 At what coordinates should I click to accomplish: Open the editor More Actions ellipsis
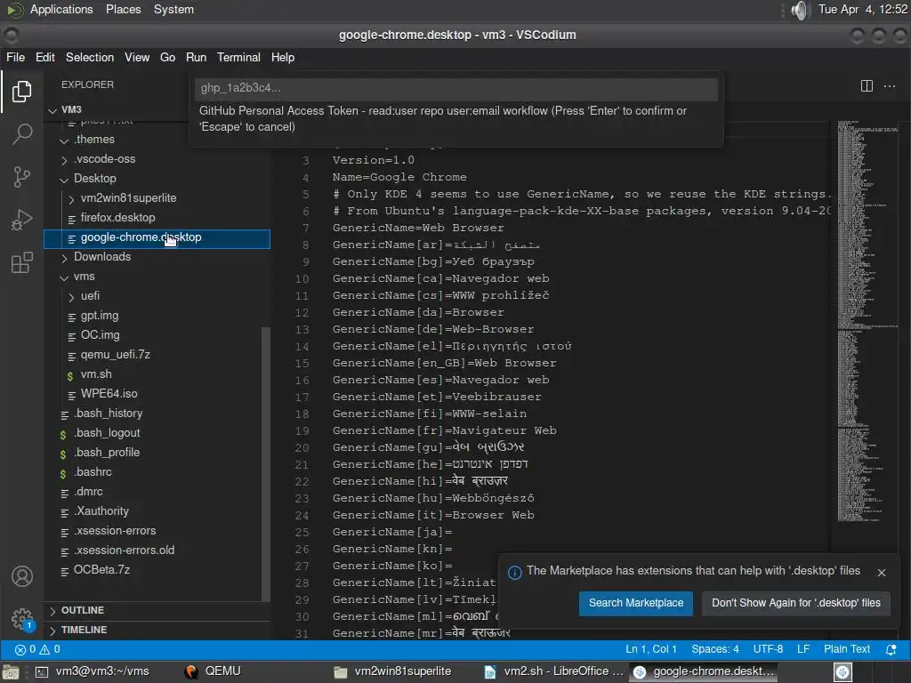point(890,86)
